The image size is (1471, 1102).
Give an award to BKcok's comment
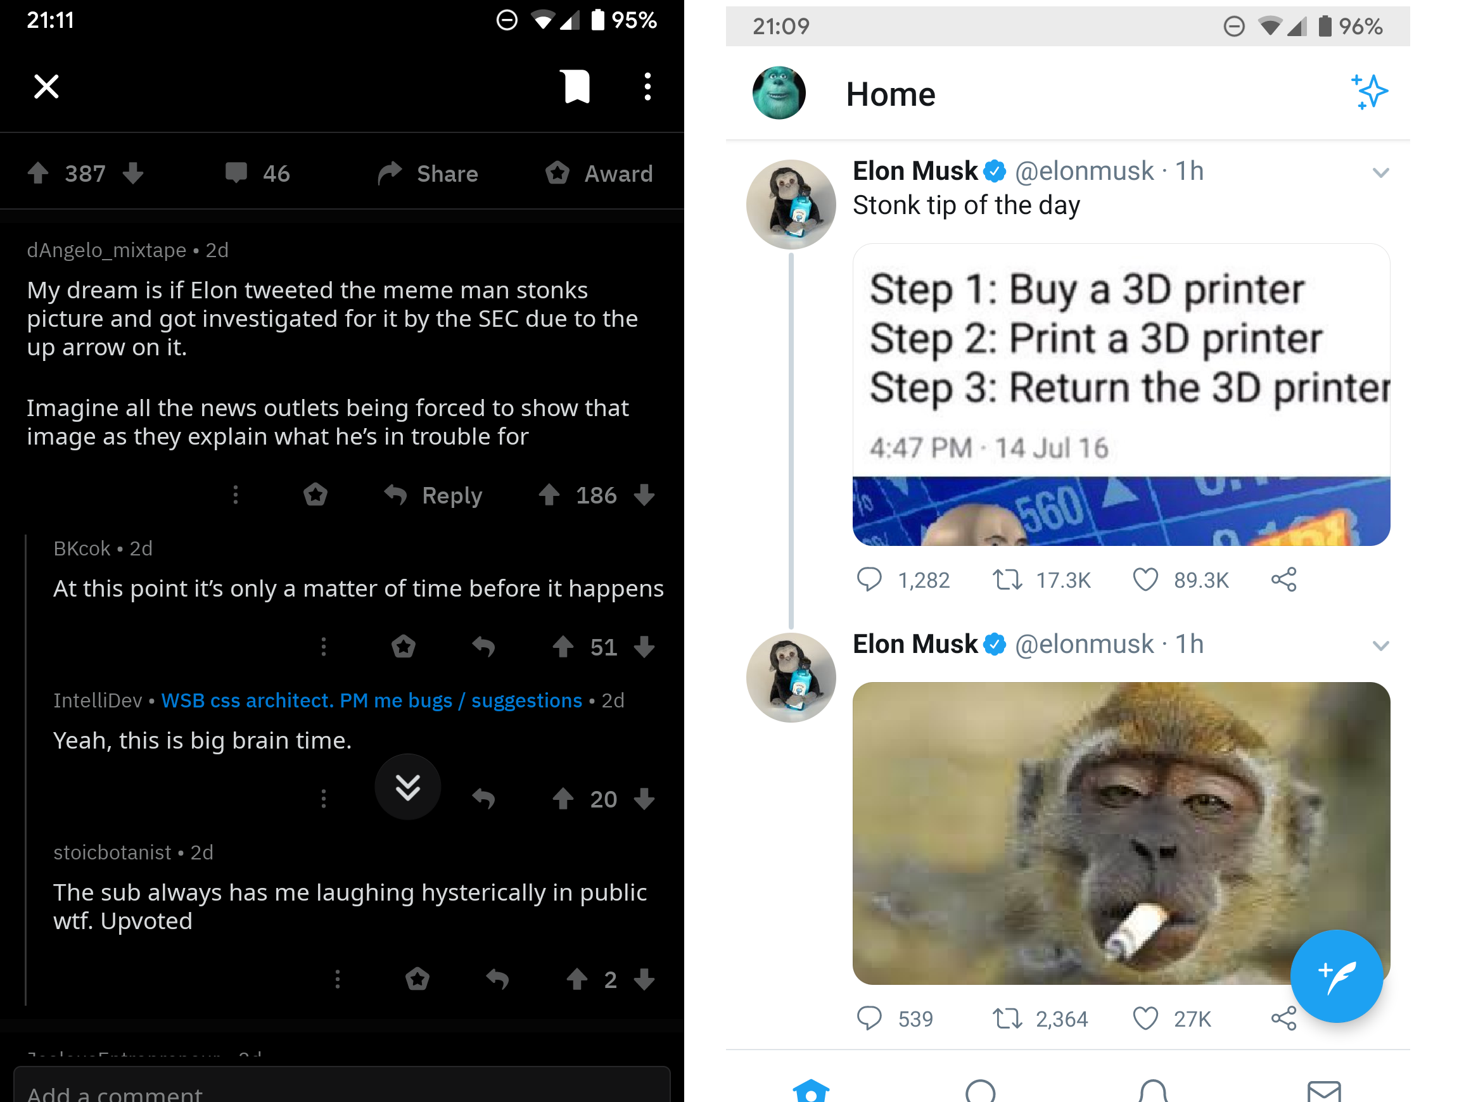pyautogui.click(x=404, y=646)
